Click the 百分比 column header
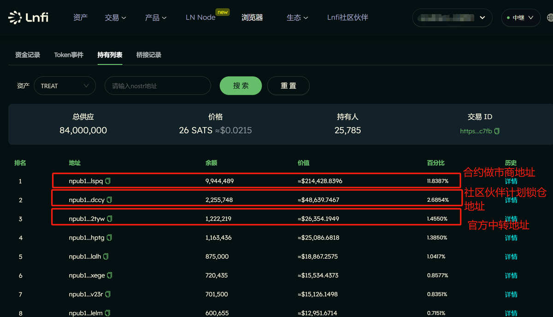 point(436,163)
